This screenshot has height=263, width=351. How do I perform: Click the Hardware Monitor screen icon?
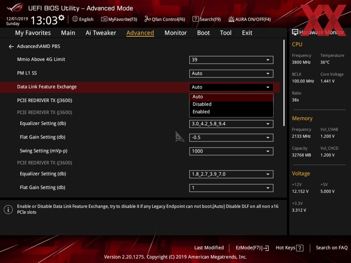[x=295, y=32]
